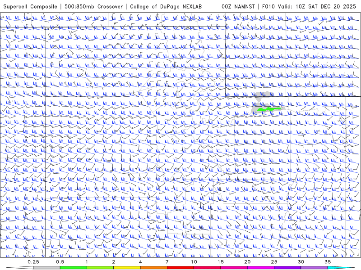Click 'F010 Valid: 10Z SAT DEC 20 2025' text

(x=309, y=6)
